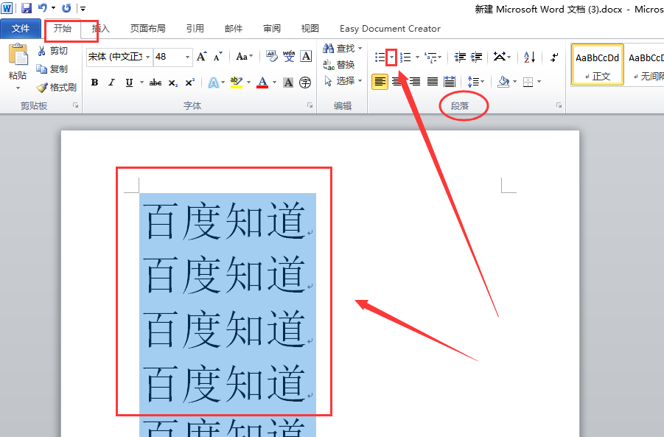Open the 选择 select menu

pos(343,81)
